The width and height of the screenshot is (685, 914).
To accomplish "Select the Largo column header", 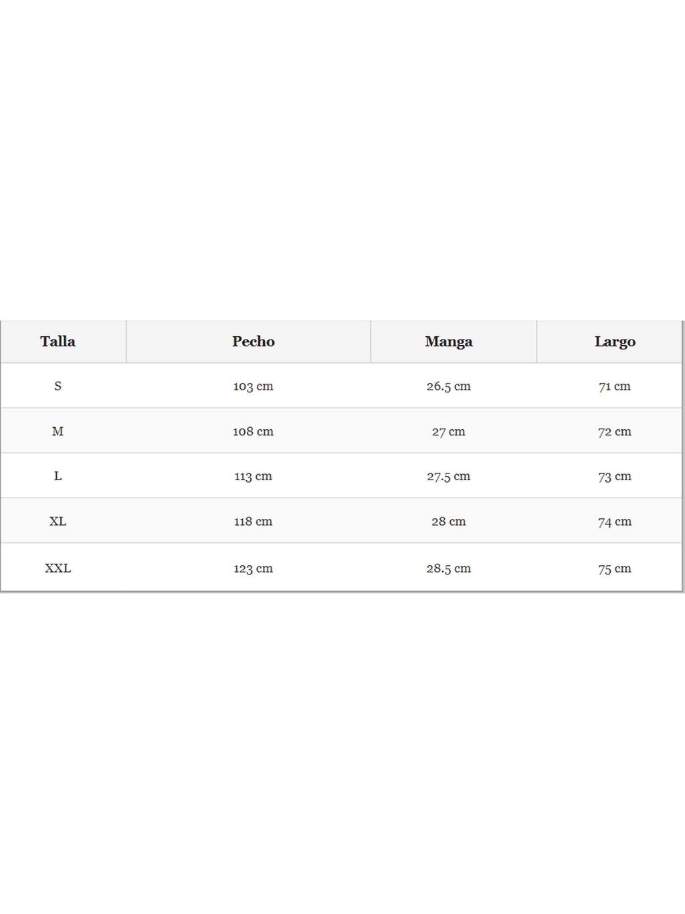I will [x=615, y=341].
